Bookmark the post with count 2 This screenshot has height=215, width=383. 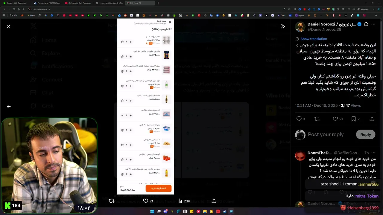click(354, 119)
